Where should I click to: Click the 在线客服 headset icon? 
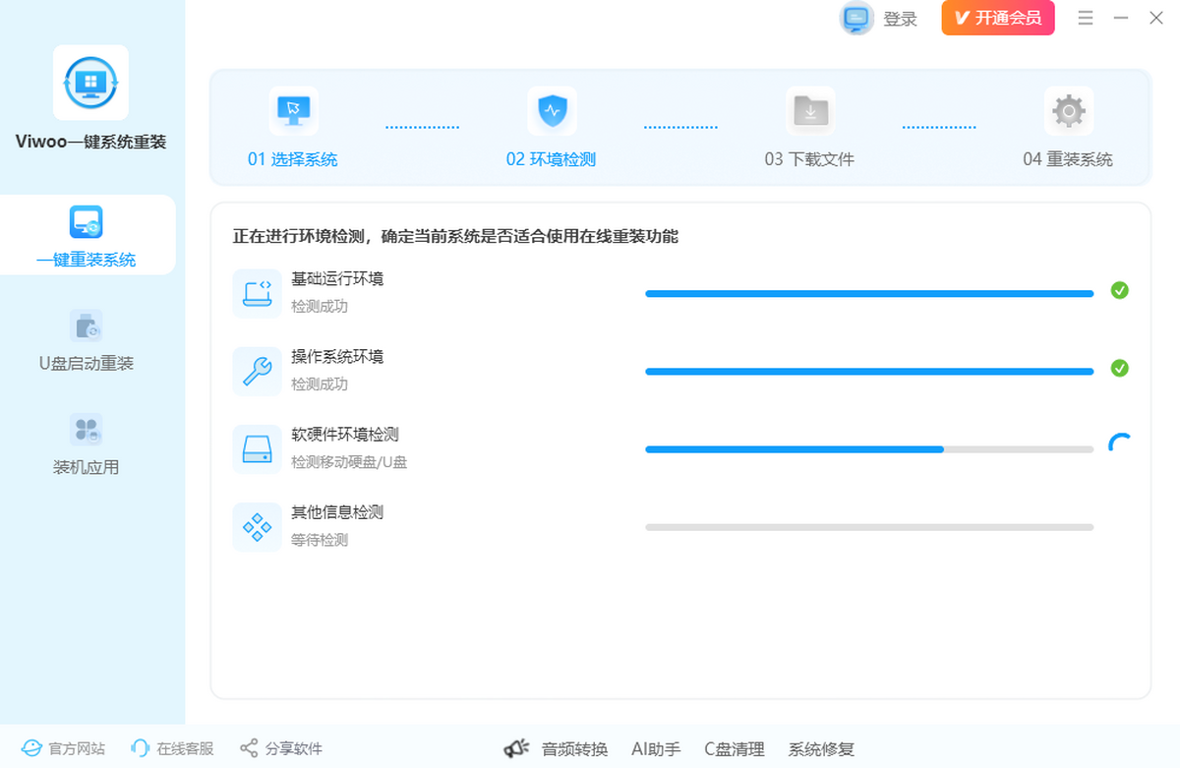141,749
